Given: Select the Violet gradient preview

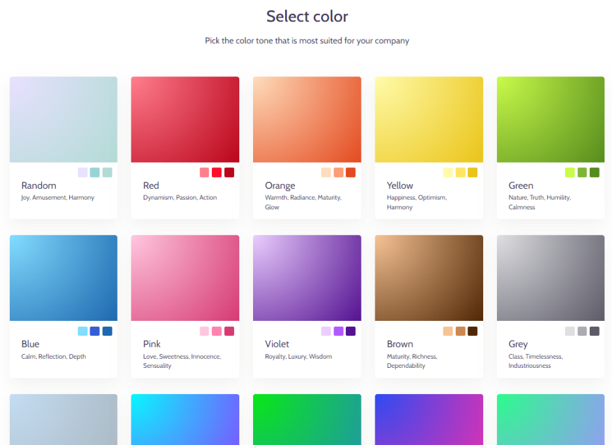Looking at the screenshot, I should 307,278.
